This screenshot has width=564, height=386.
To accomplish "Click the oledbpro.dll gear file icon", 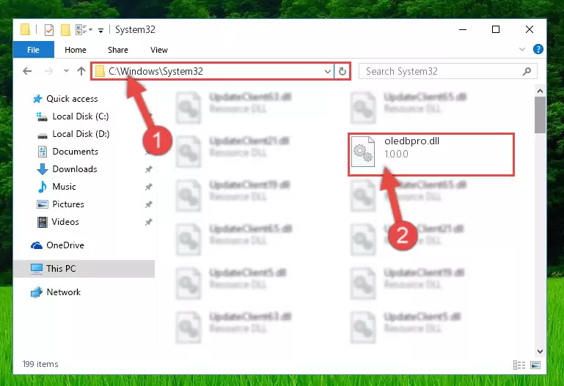I will pos(363,152).
